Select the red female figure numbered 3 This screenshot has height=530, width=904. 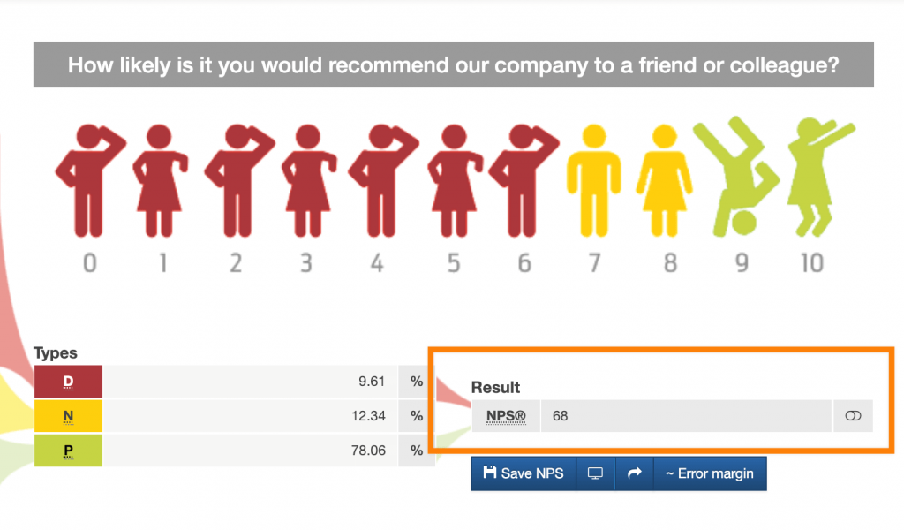308,180
